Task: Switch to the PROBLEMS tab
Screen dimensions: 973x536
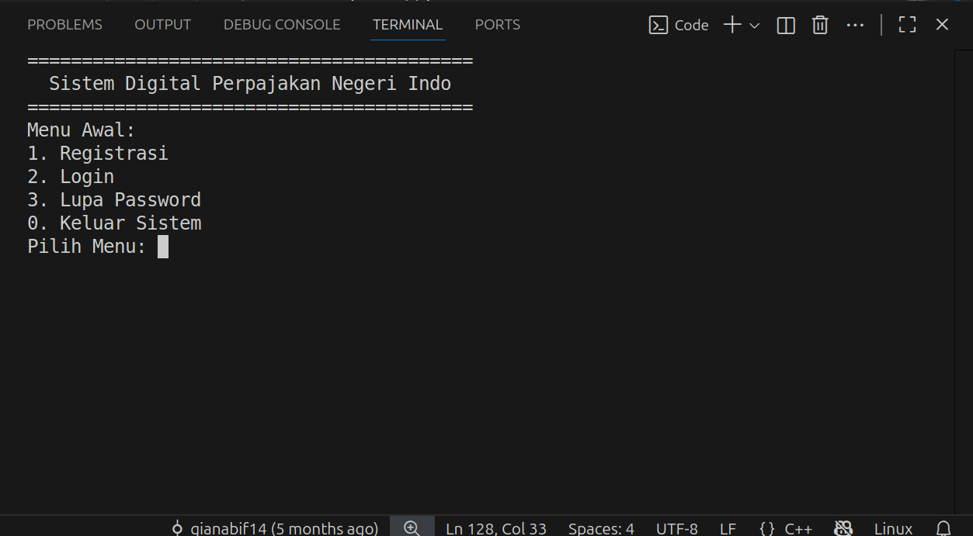Action: click(x=64, y=25)
